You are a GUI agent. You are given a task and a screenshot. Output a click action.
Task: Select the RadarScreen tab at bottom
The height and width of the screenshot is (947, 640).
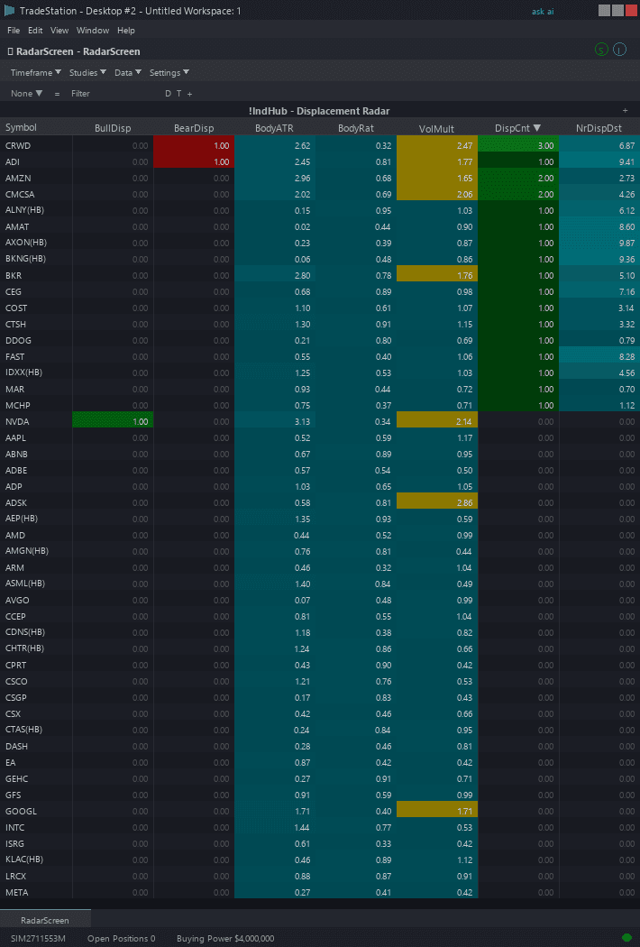tap(45, 921)
